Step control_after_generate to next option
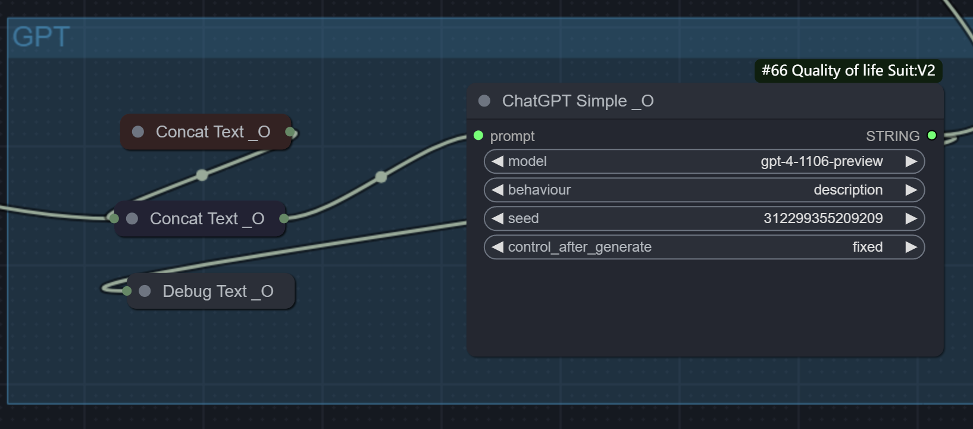This screenshot has width=973, height=429. [911, 247]
